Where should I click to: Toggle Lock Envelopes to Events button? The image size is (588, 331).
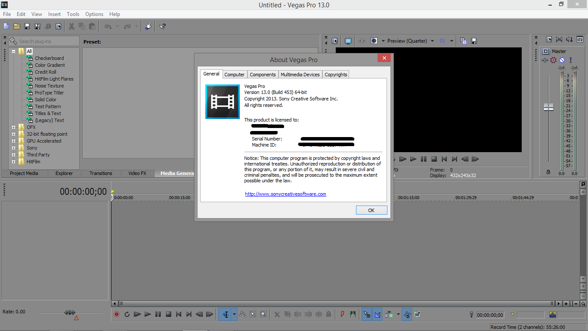407,314
